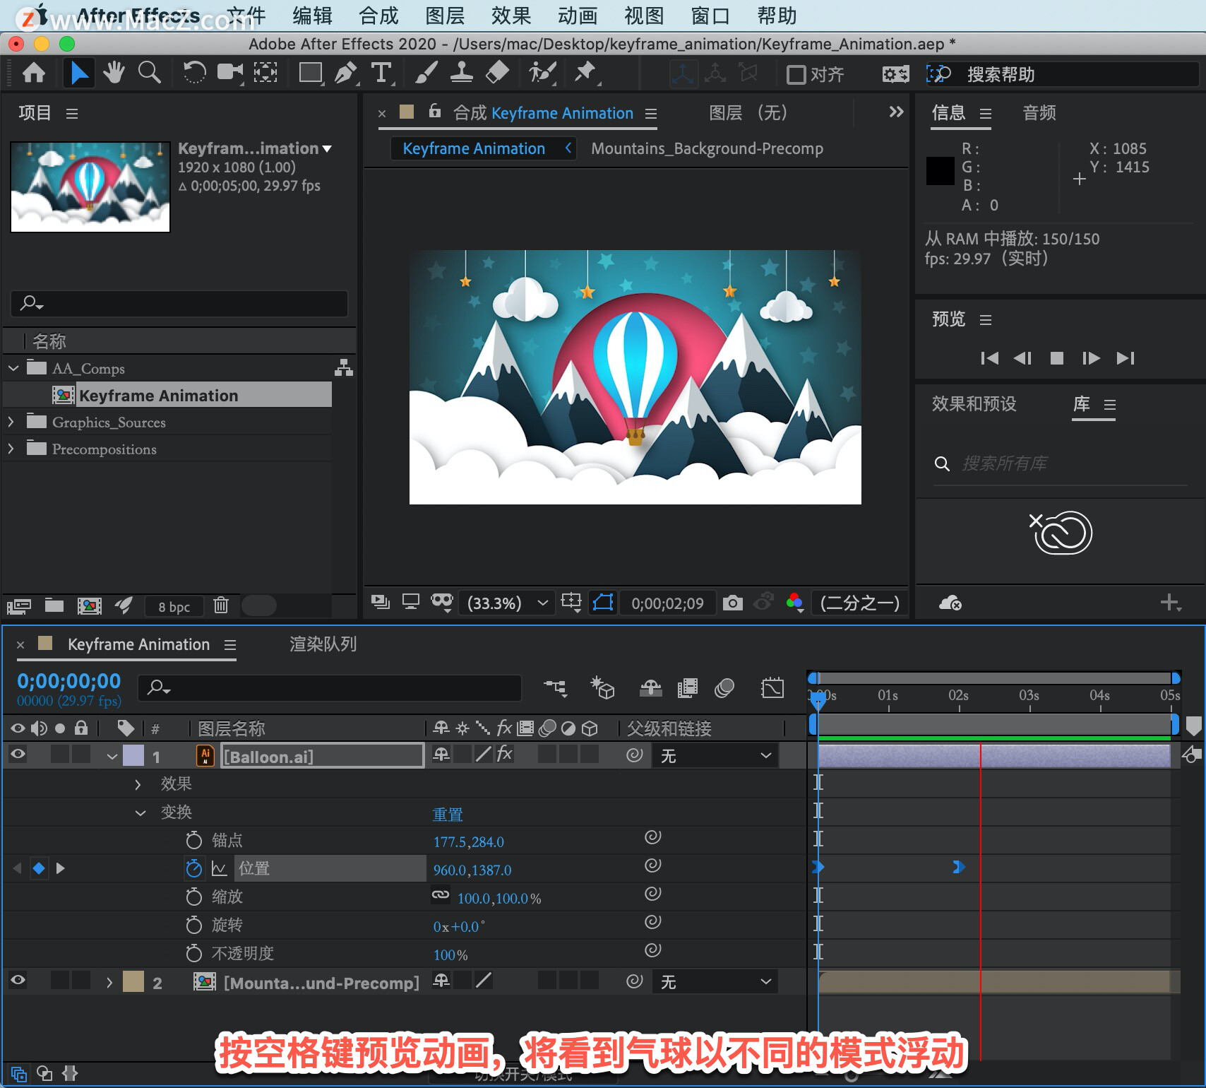The height and width of the screenshot is (1088, 1206).
Task: Select the Pen tool
Action: pyautogui.click(x=345, y=73)
